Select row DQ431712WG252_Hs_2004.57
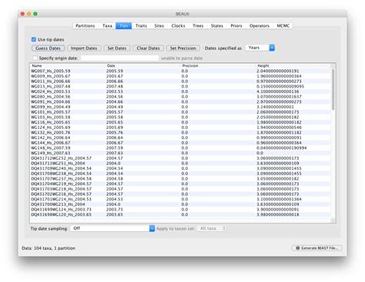This screenshot has width=365, height=282. 180,158
